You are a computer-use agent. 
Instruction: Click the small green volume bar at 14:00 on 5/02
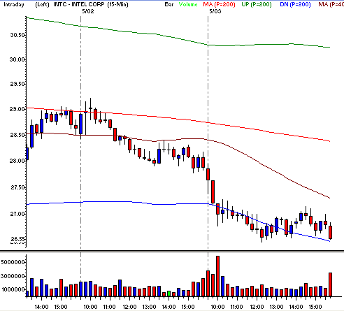coord(169,294)
